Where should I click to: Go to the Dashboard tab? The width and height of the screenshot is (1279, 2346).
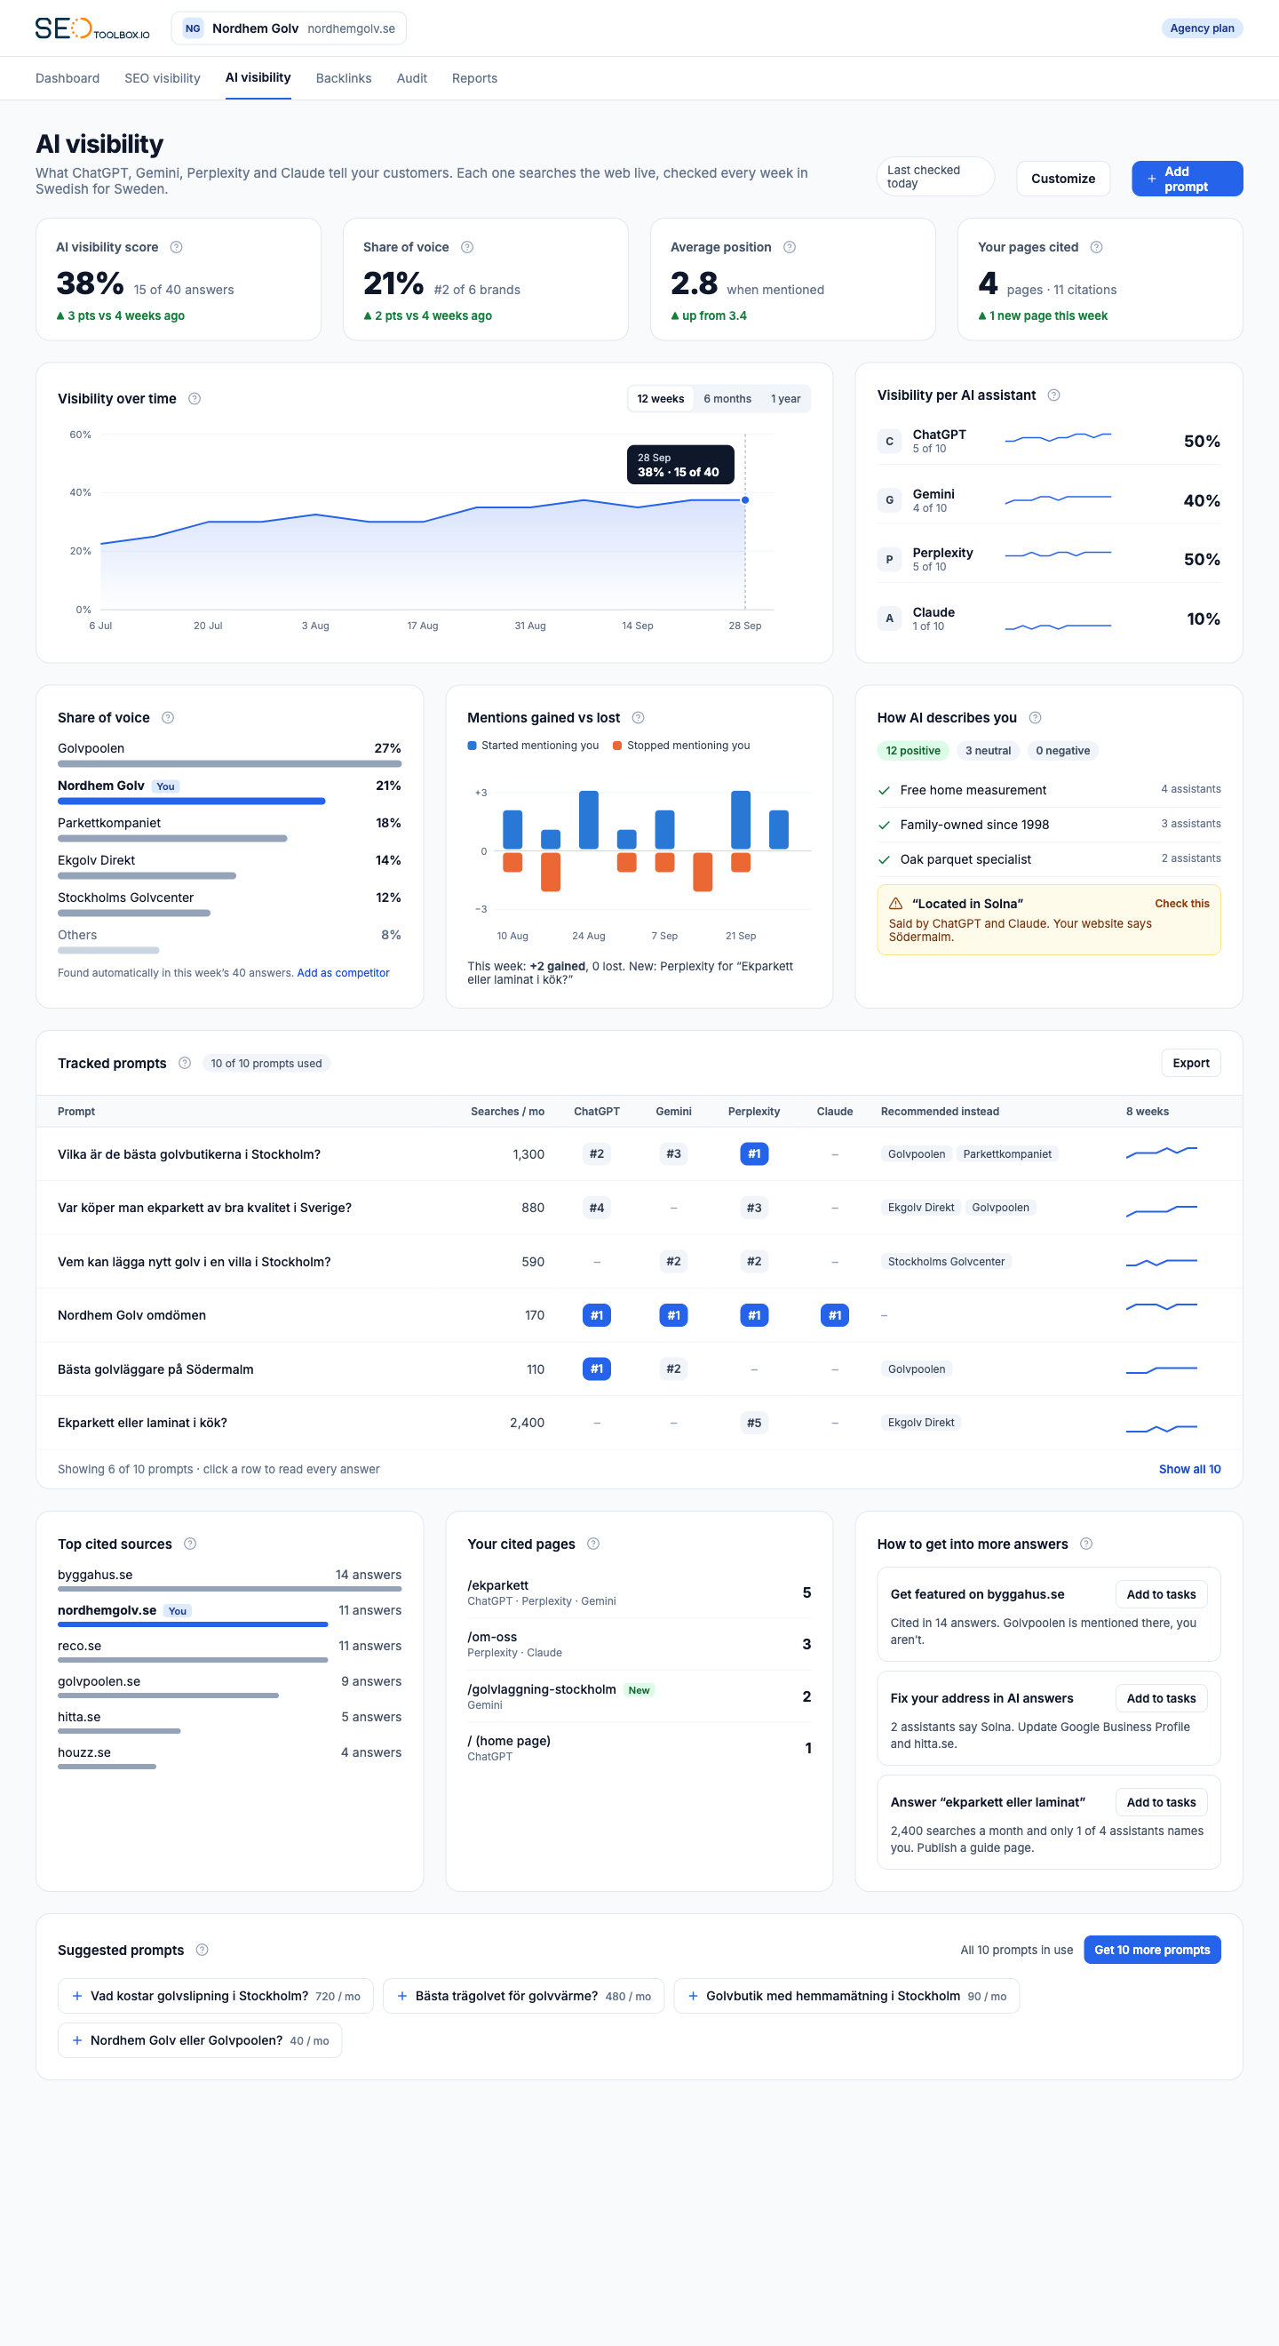point(68,78)
